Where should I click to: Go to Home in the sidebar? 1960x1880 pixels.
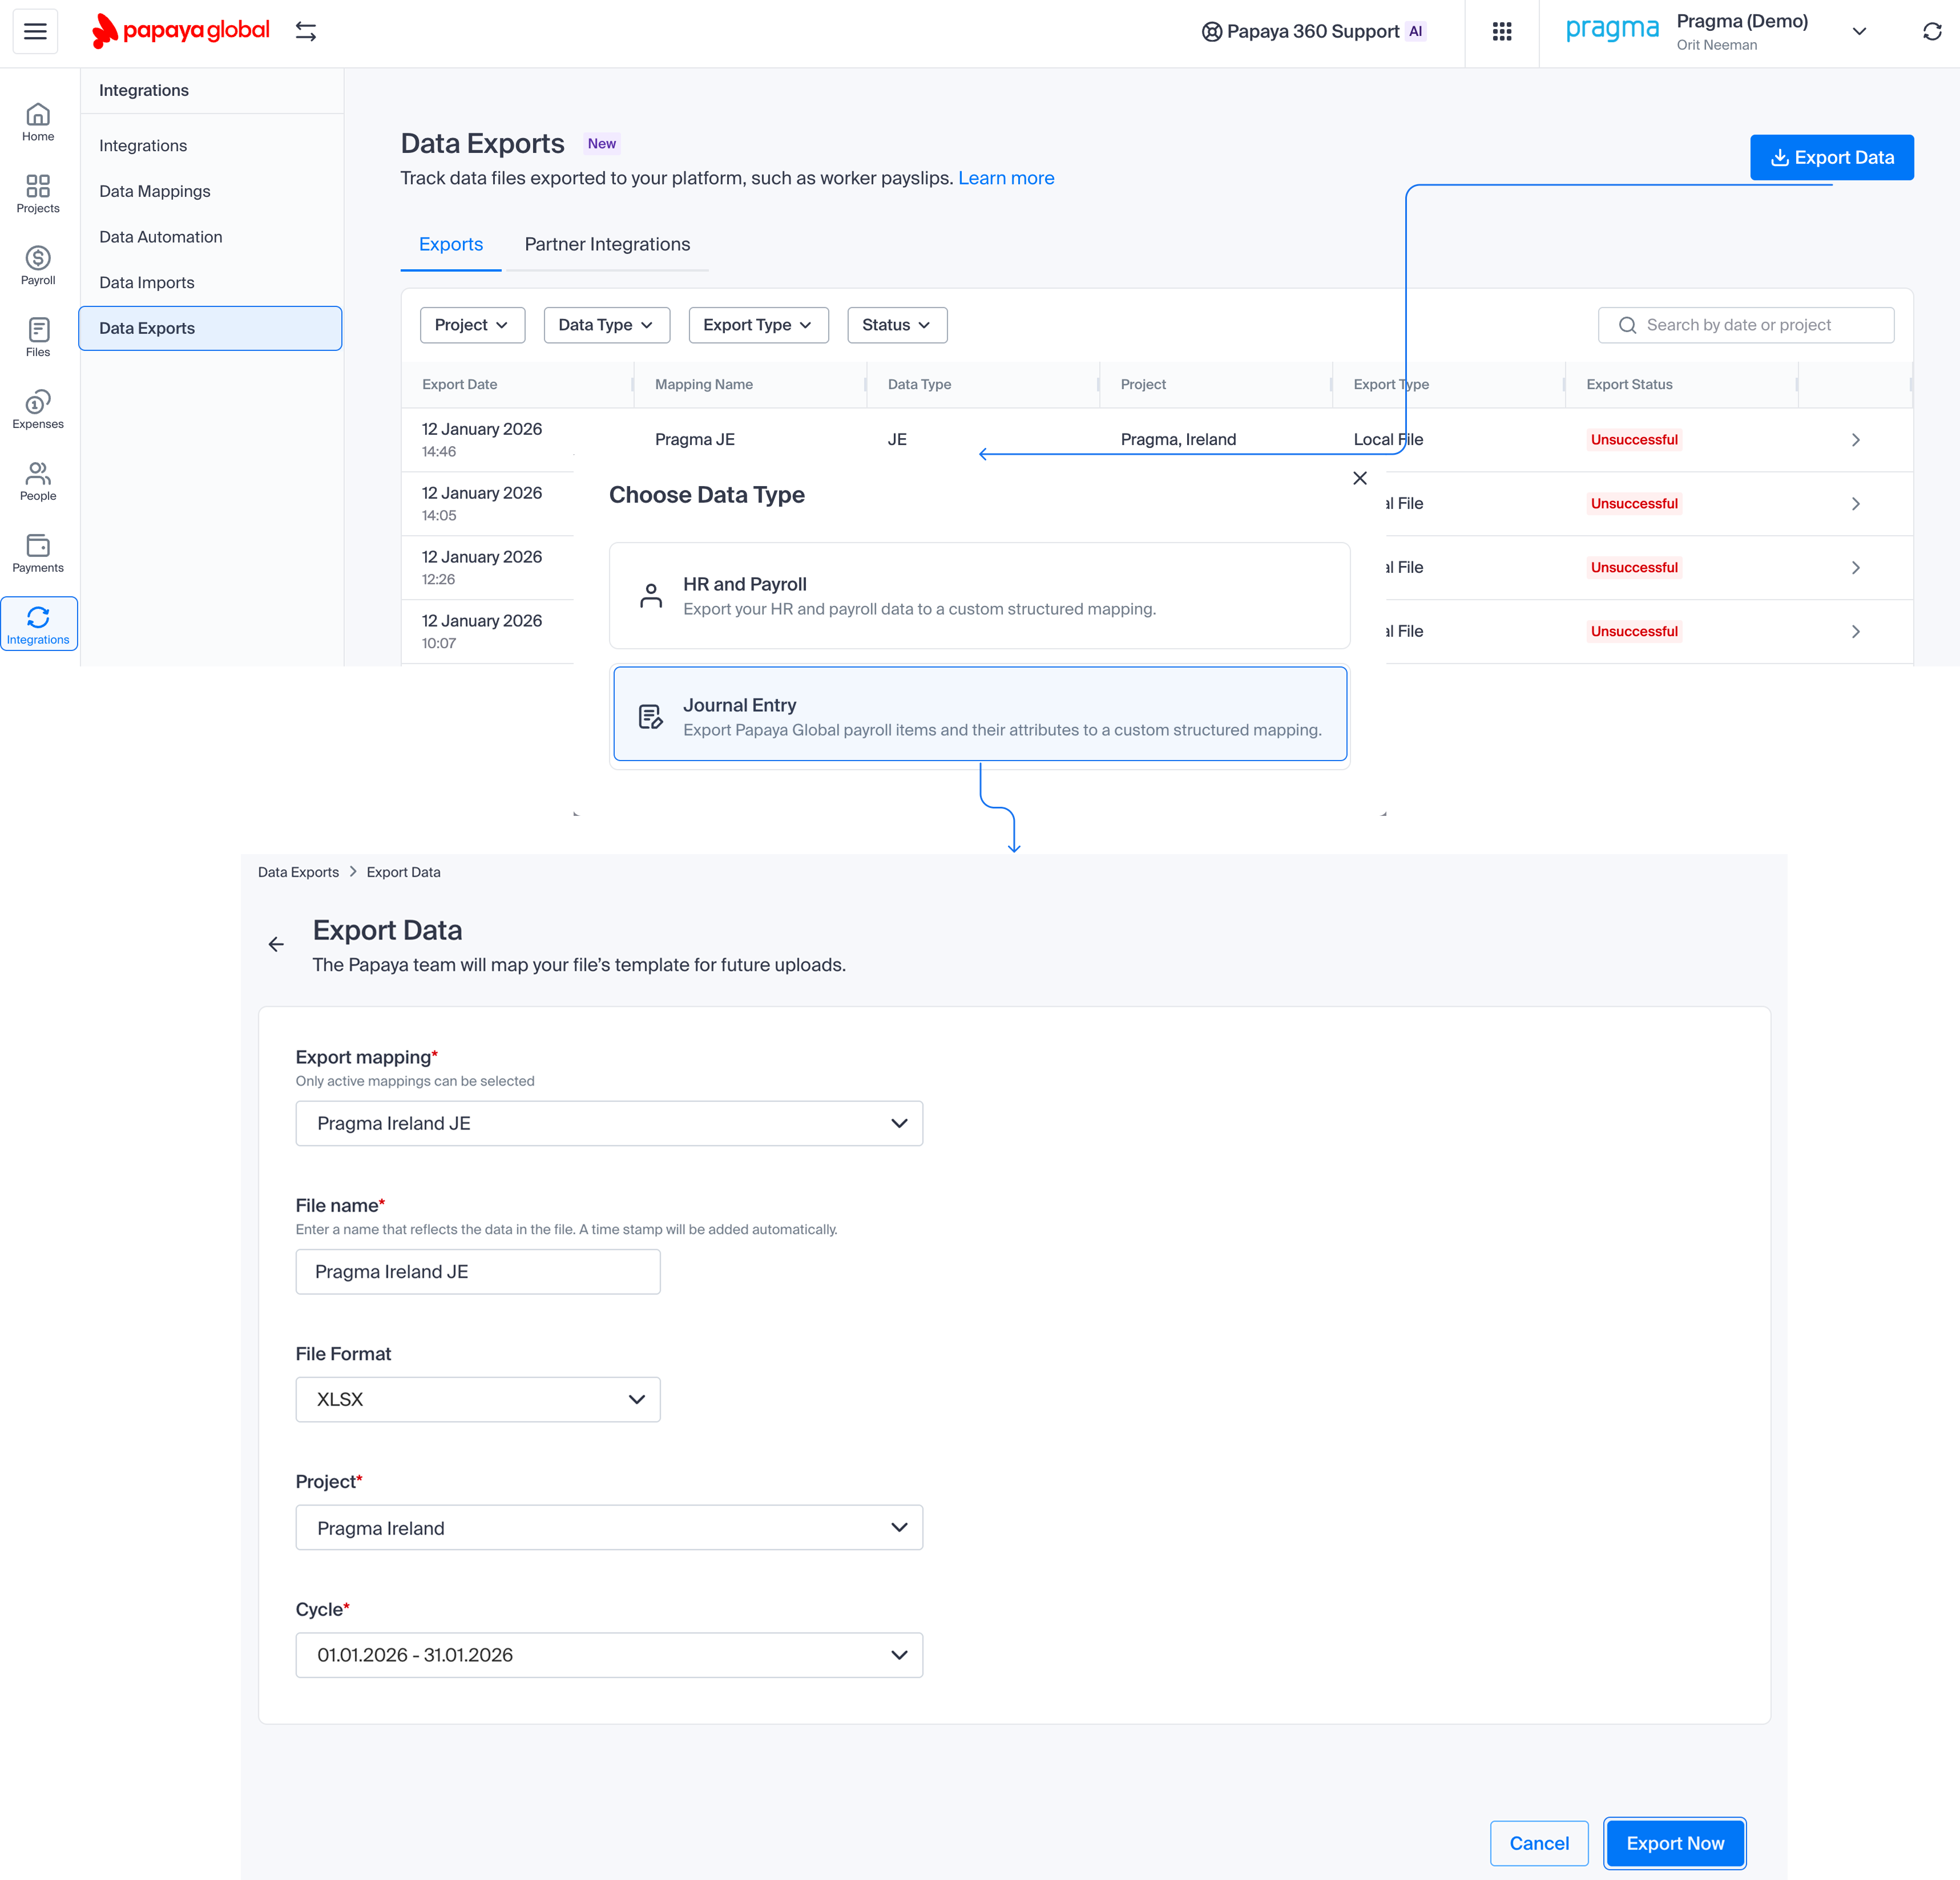coord(38,122)
